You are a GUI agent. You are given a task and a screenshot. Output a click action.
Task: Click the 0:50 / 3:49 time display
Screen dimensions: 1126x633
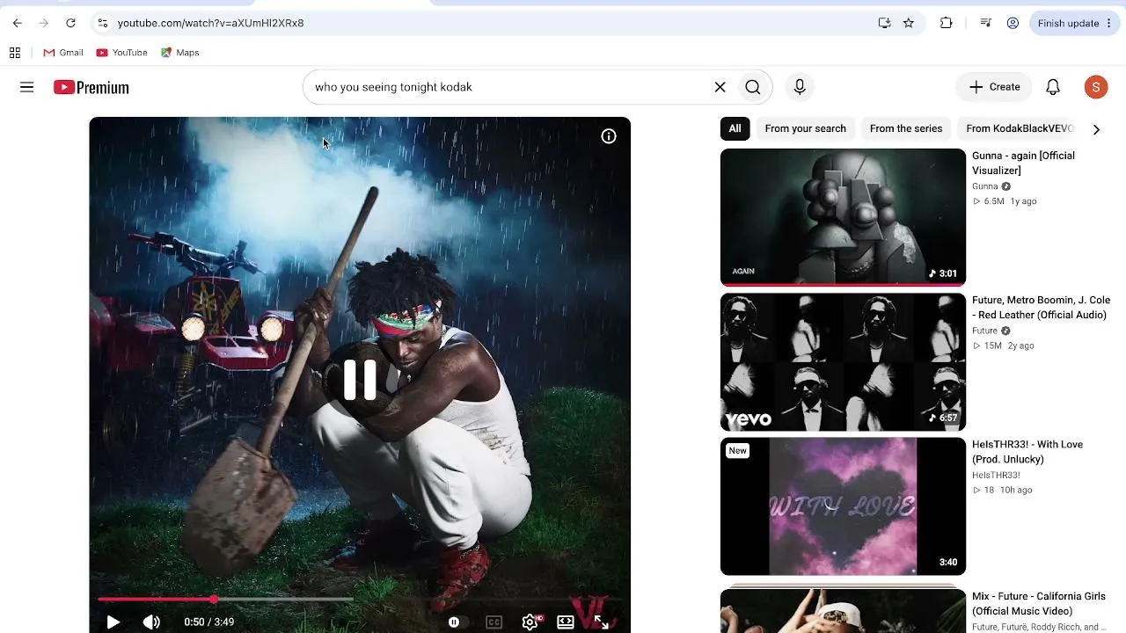209,622
